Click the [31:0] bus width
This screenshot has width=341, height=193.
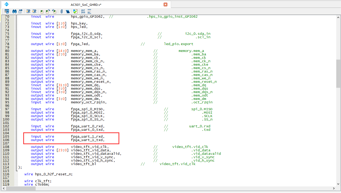(x=63, y=85)
